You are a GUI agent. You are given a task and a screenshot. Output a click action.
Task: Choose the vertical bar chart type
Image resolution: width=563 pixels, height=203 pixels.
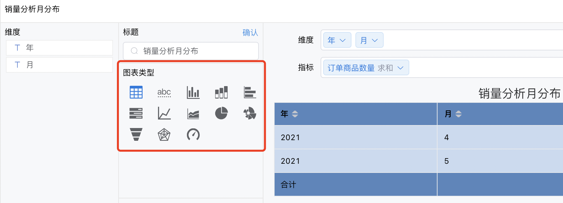[x=193, y=92]
